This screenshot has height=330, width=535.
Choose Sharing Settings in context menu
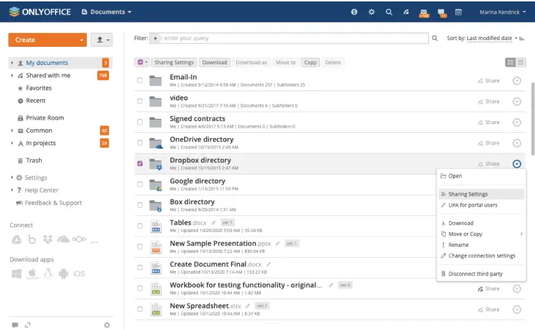(x=481, y=194)
